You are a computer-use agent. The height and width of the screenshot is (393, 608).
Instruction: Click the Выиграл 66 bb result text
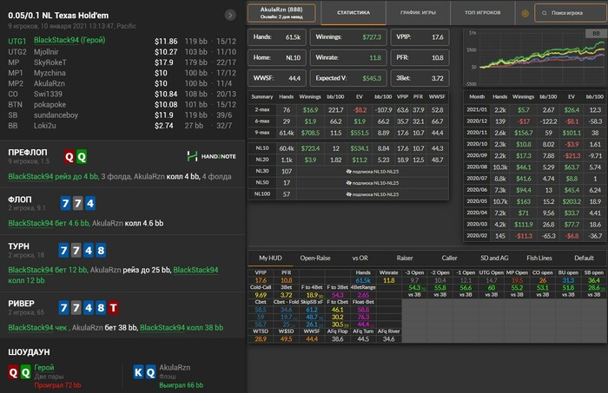point(181,385)
